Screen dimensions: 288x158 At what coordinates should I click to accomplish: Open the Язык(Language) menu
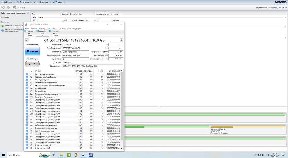click(74, 28)
